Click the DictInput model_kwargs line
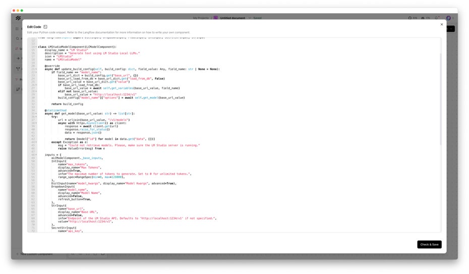469x274 pixels. pos(114,183)
